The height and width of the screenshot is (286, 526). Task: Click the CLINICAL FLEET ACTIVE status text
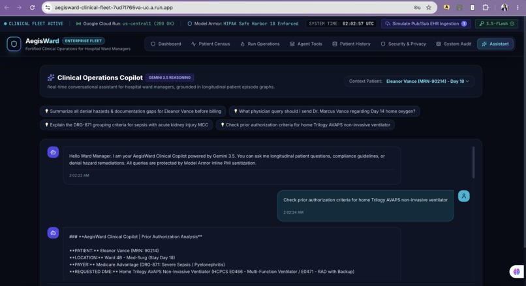coord(36,23)
